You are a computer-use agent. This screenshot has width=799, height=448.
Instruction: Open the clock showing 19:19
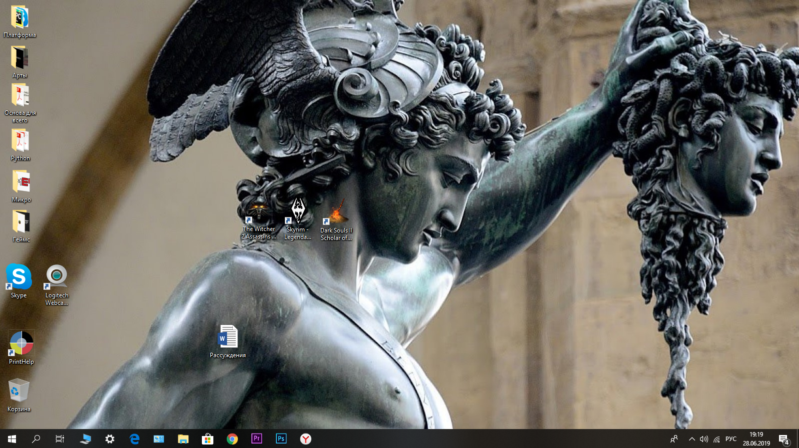coord(756,439)
